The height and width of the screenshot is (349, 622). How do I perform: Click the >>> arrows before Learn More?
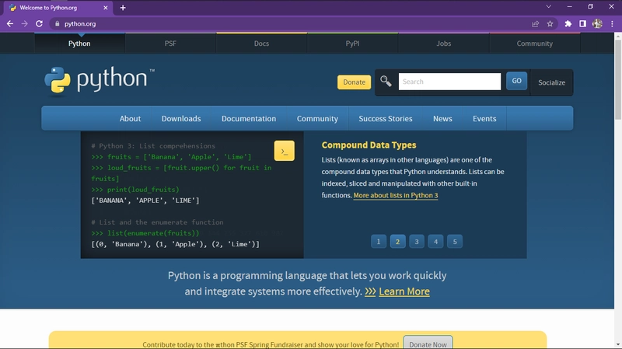pyautogui.click(x=370, y=291)
